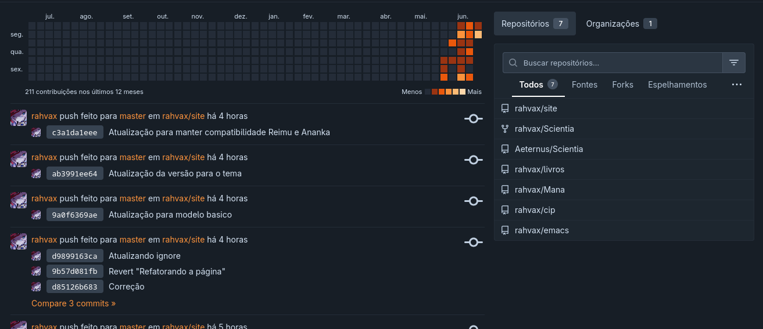Viewport: 763px width, 329px height.
Task: Click the commit icon on the ab3991ee64 push
Action: (x=474, y=160)
